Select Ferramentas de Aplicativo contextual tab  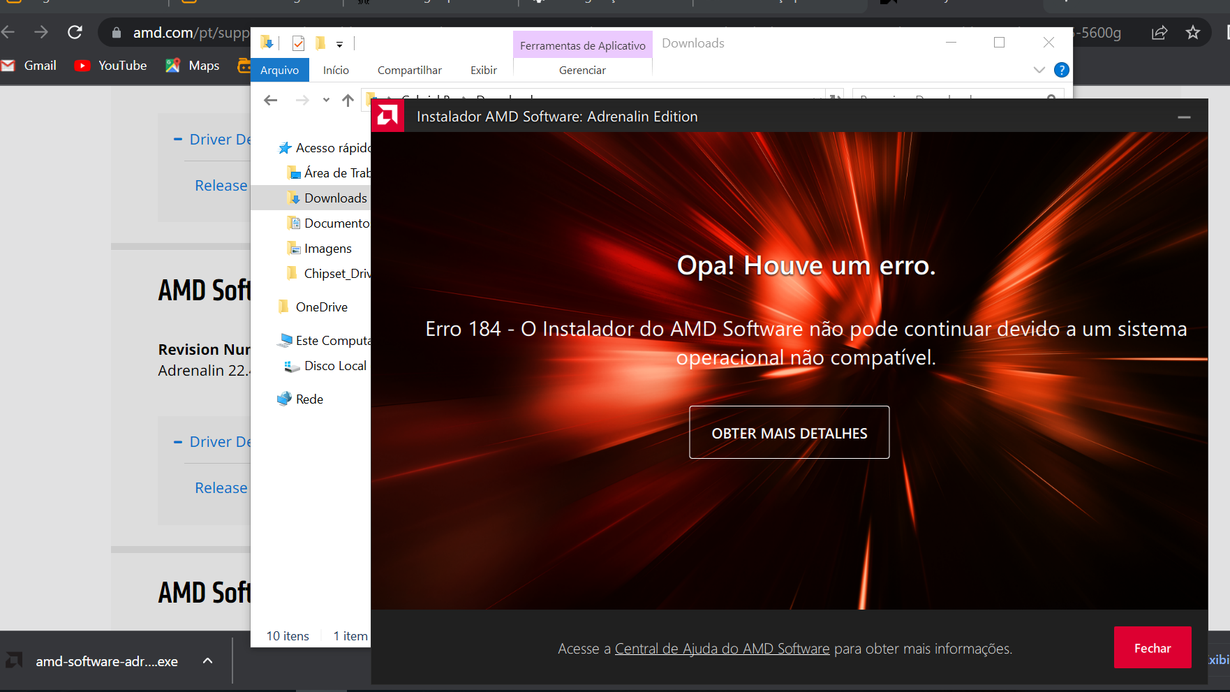(583, 45)
